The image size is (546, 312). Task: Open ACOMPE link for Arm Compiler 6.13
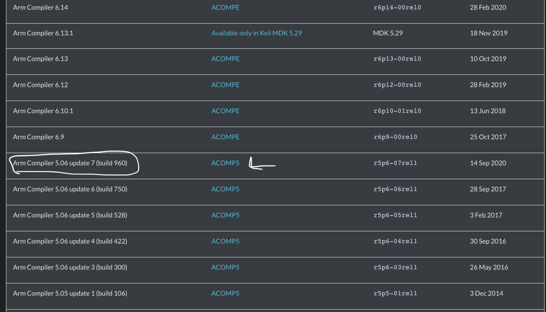[x=225, y=58]
